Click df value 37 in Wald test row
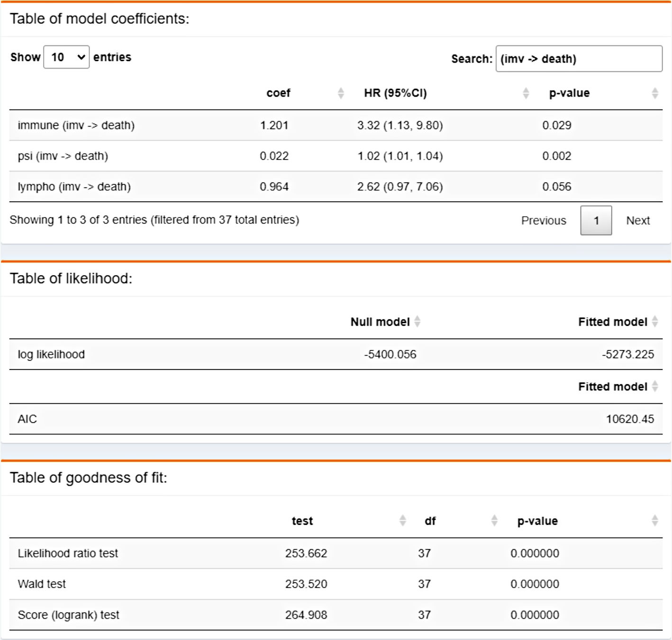Viewport: 672px width, 640px height. tap(424, 584)
